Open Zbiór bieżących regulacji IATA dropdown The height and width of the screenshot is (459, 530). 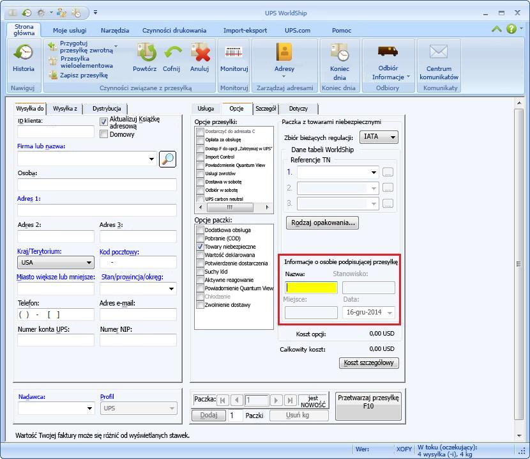coord(393,137)
